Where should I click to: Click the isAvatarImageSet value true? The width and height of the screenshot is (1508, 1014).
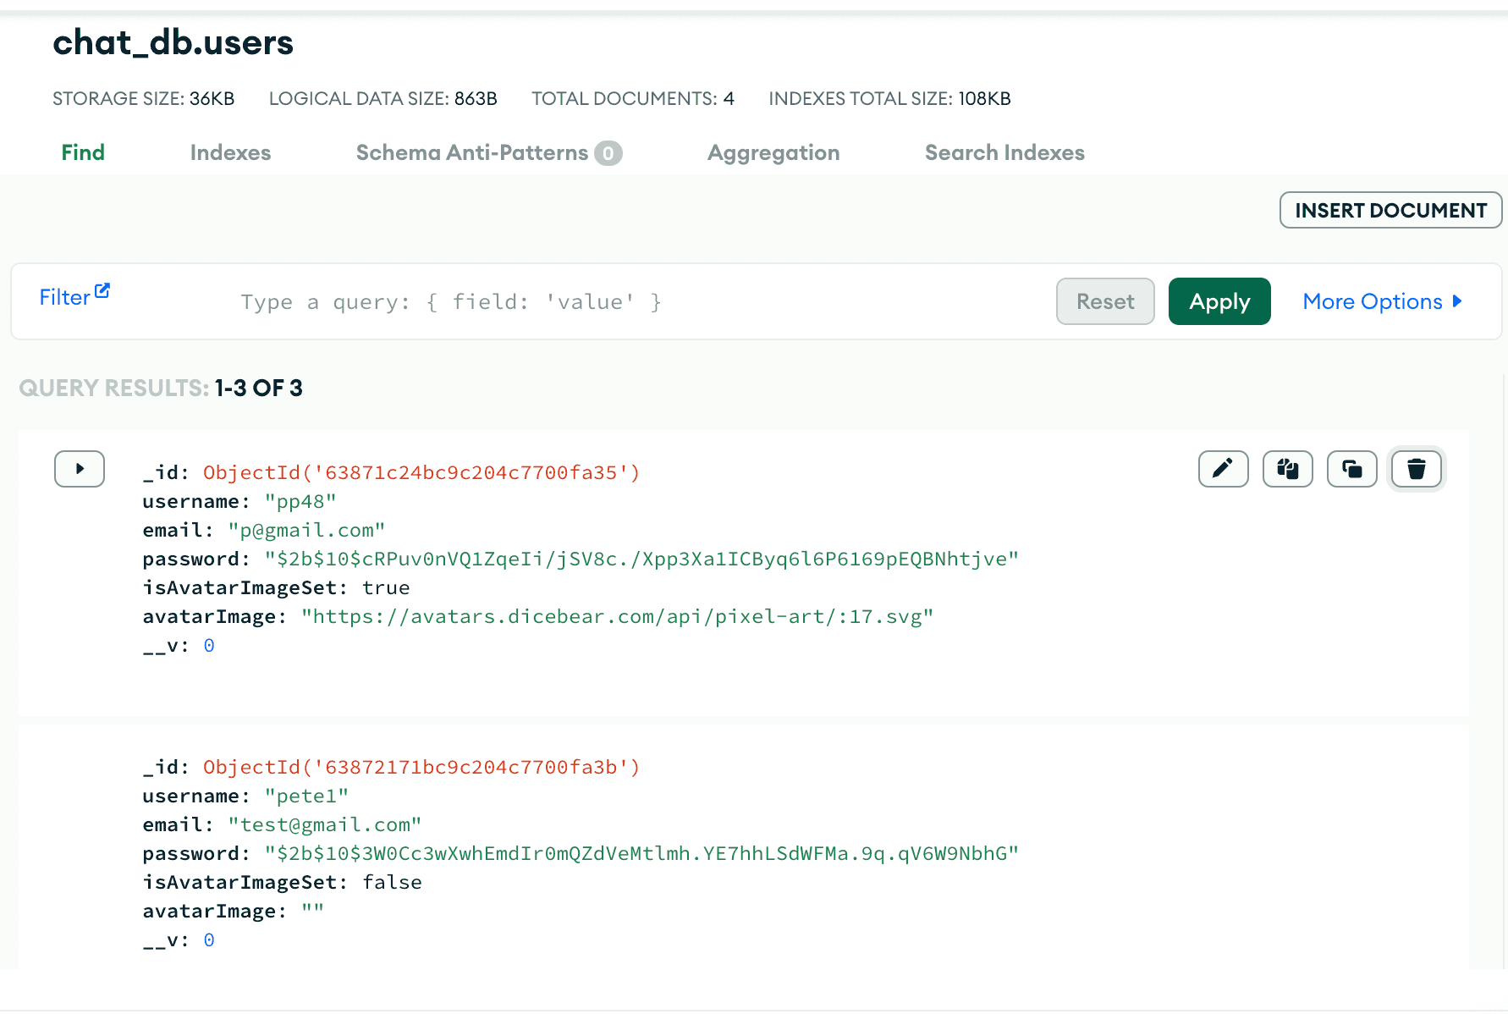[386, 588]
